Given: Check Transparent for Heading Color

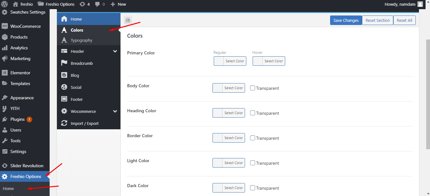Looking at the screenshot, I should (x=253, y=113).
